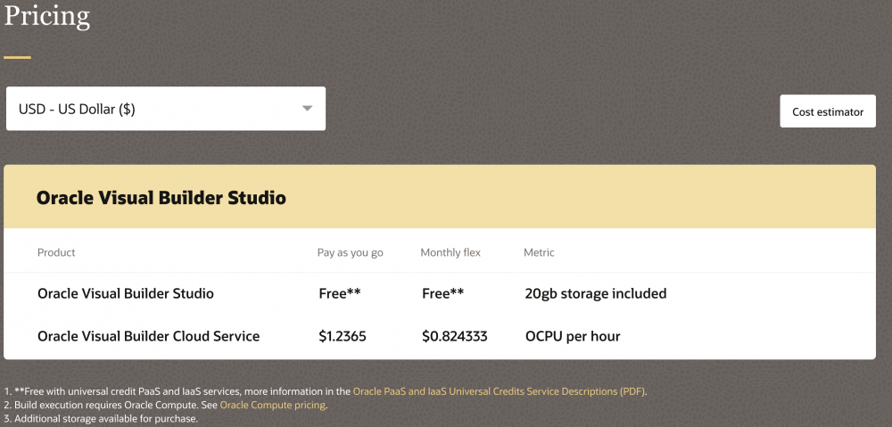Image resolution: width=892 pixels, height=427 pixels.
Task: Click the Pricing page heading
Action: tap(46, 16)
